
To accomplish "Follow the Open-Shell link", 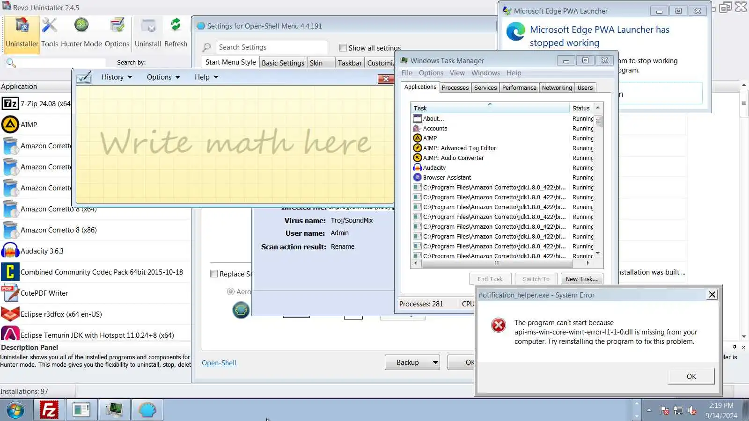I will click(219, 363).
